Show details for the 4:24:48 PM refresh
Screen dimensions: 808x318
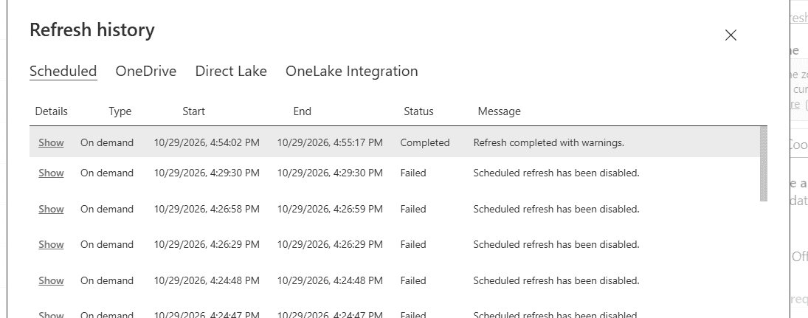tap(51, 281)
